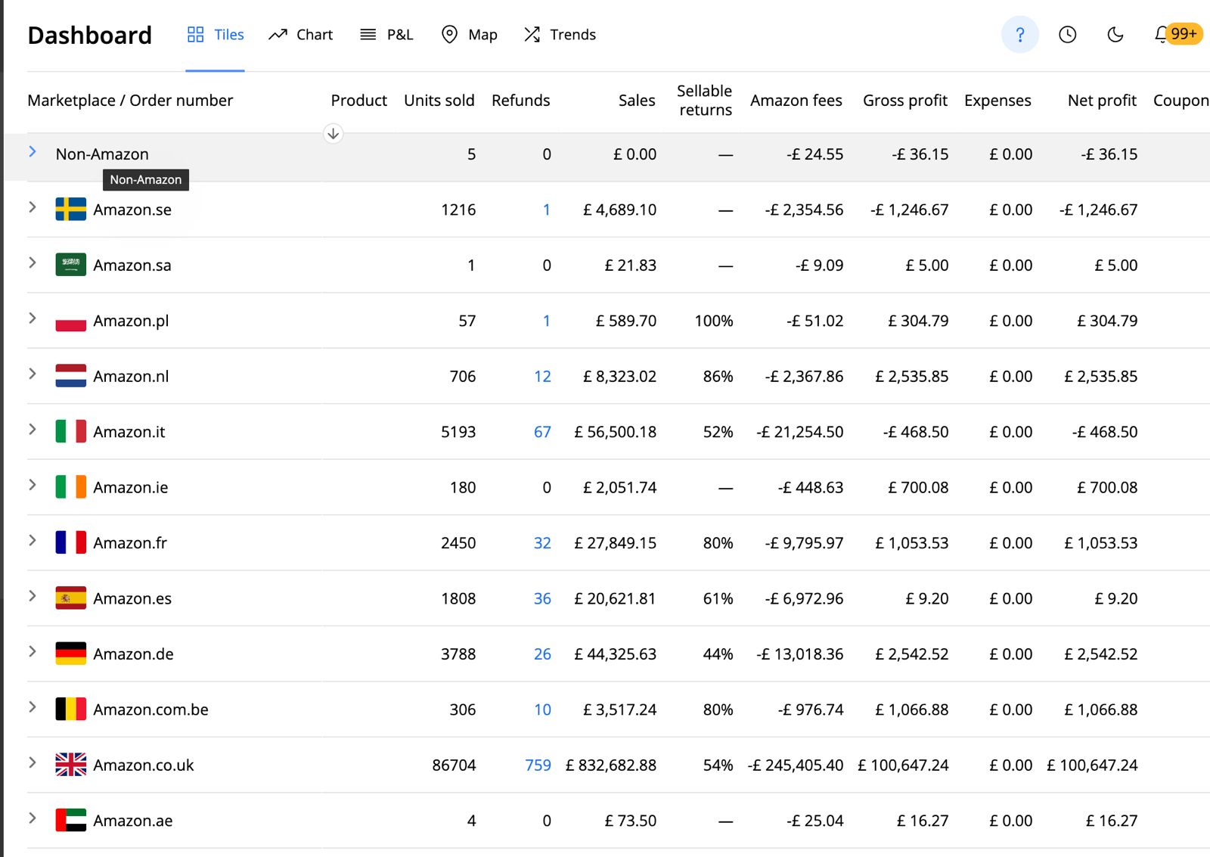
Task: Click the Sales column header
Action: point(637,101)
